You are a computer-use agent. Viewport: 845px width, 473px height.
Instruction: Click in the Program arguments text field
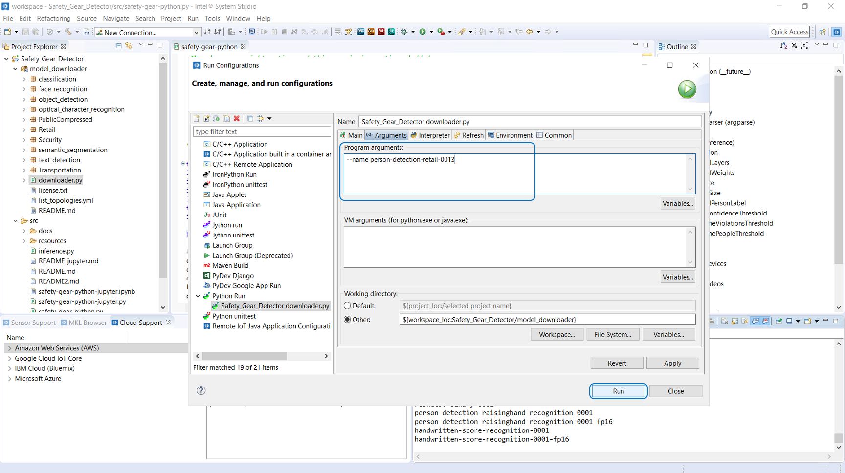point(519,174)
